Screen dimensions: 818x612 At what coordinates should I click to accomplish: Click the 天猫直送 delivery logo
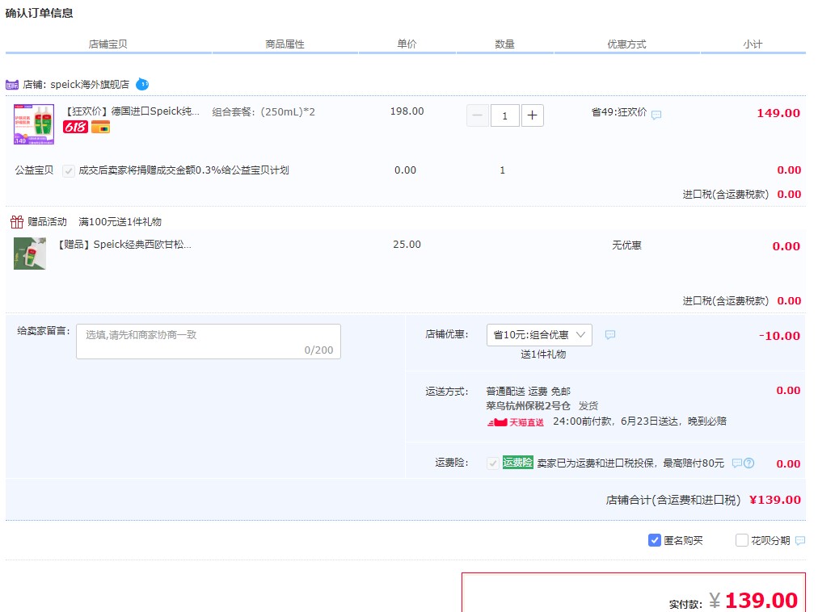(x=516, y=421)
